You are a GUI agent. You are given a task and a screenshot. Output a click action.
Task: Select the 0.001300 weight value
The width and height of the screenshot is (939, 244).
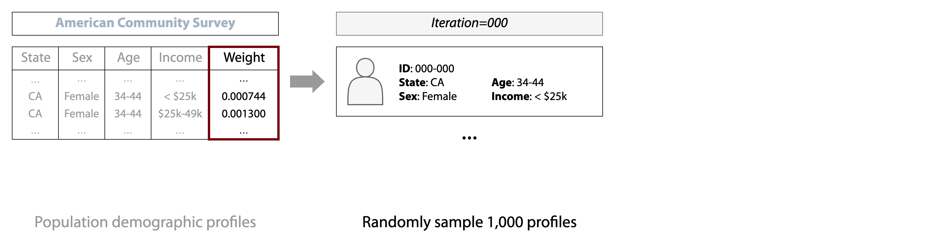(x=243, y=114)
